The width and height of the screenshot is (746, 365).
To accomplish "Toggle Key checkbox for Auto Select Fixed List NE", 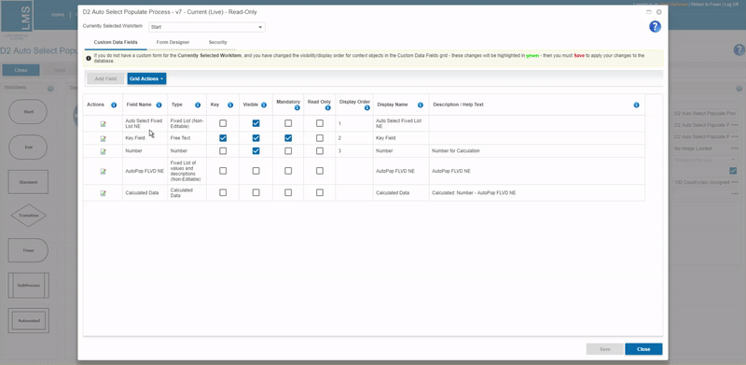I will click(x=223, y=123).
